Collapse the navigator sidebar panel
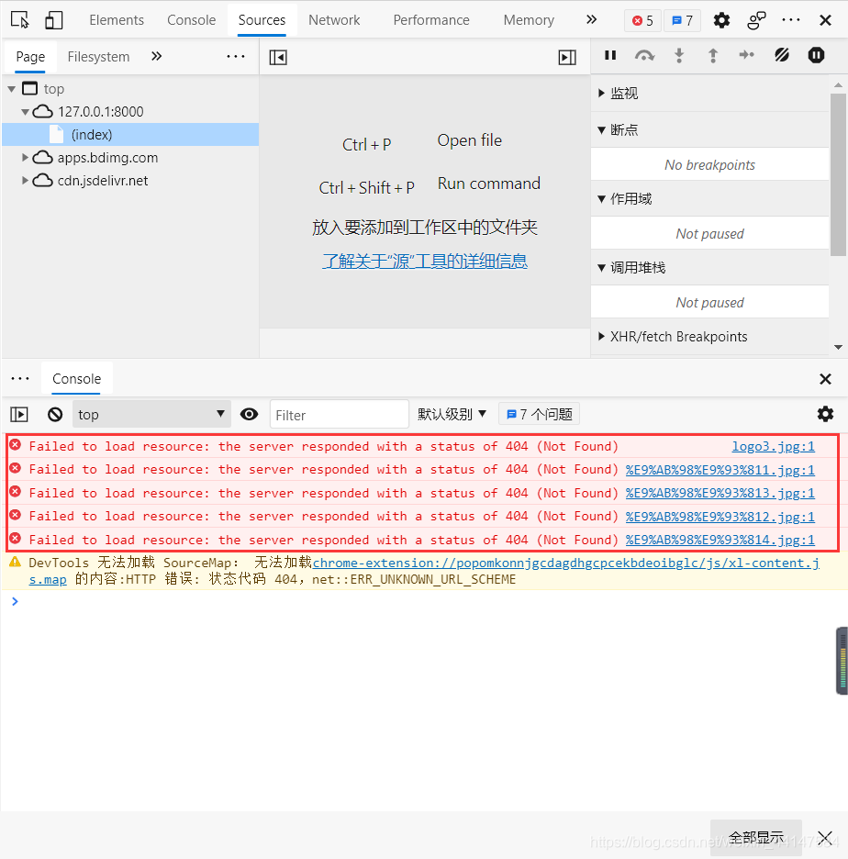The image size is (848, 859). pos(278,56)
